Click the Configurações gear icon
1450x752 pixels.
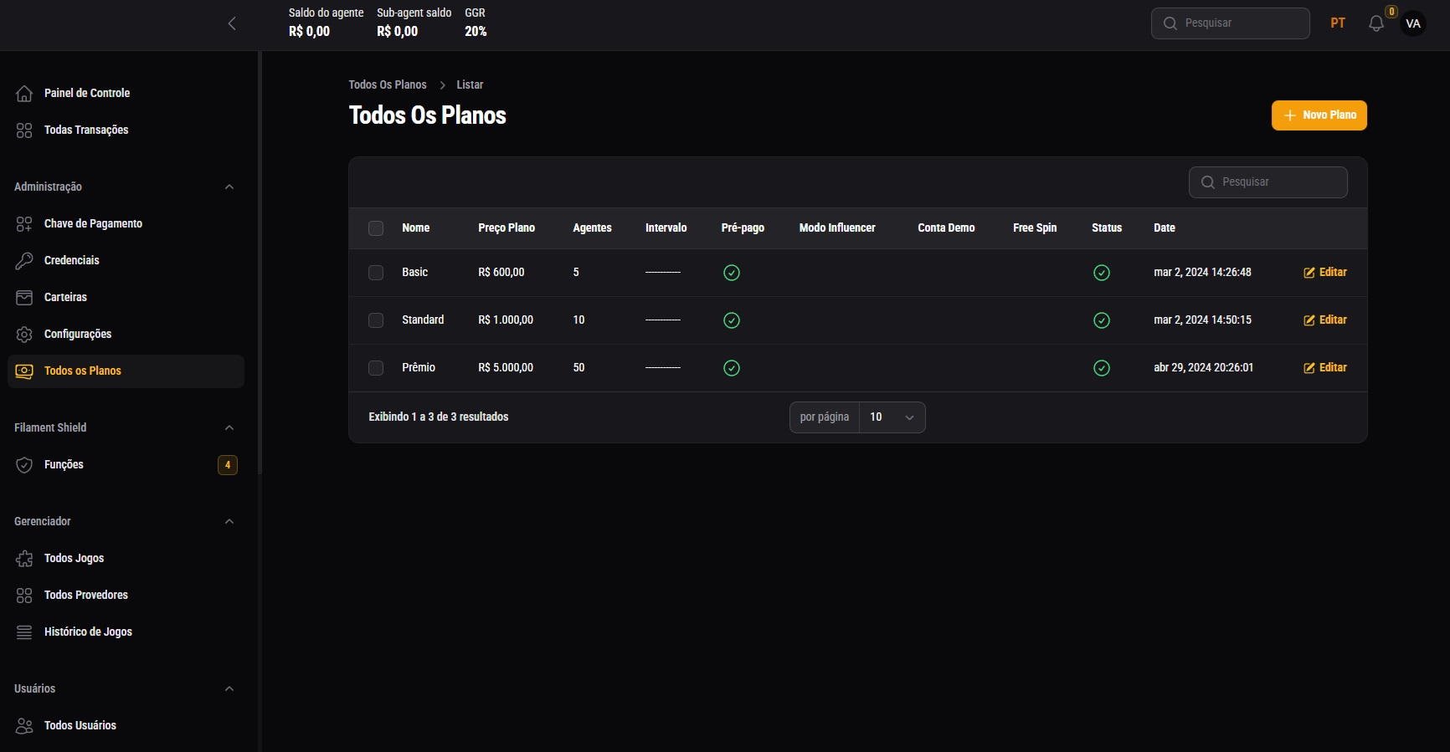coord(24,335)
